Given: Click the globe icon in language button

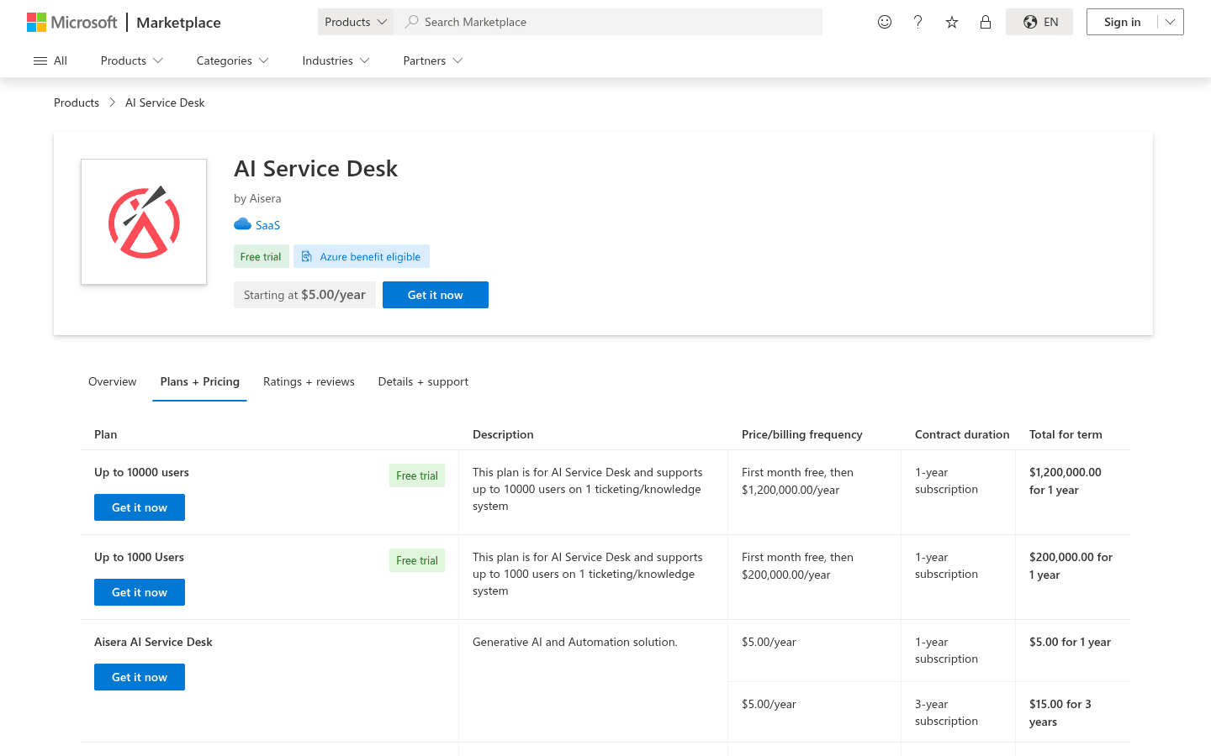Looking at the screenshot, I should [1030, 22].
